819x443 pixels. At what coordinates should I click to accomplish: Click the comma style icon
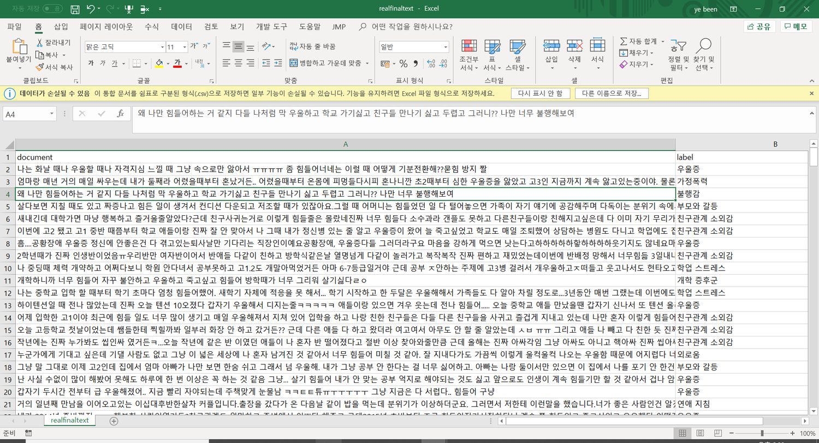pyautogui.click(x=417, y=63)
